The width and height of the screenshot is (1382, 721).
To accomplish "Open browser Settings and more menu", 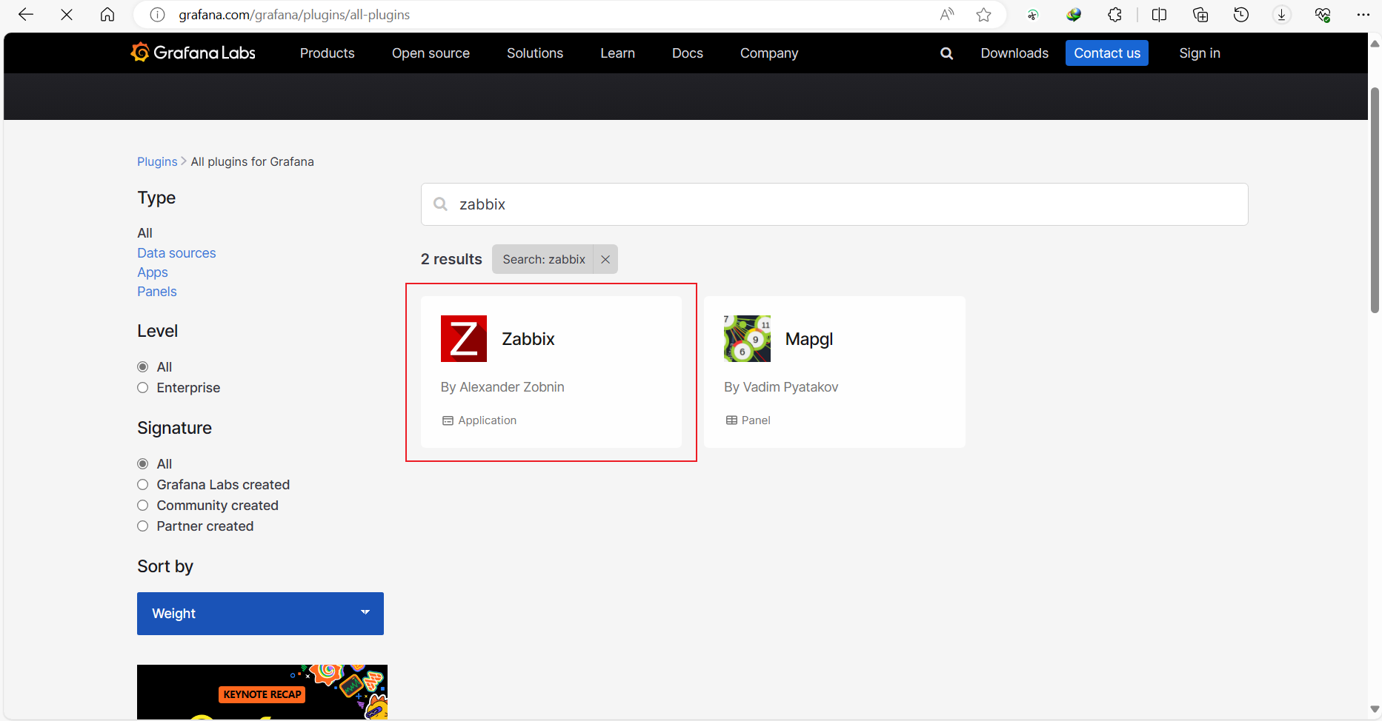I will [x=1363, y=15].
